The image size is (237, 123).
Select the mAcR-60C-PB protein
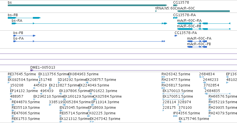(197, 47)
